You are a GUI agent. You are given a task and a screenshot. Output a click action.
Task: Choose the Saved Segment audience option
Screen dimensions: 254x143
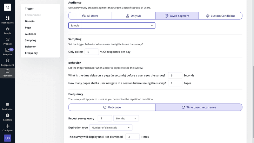coord(177,16)
